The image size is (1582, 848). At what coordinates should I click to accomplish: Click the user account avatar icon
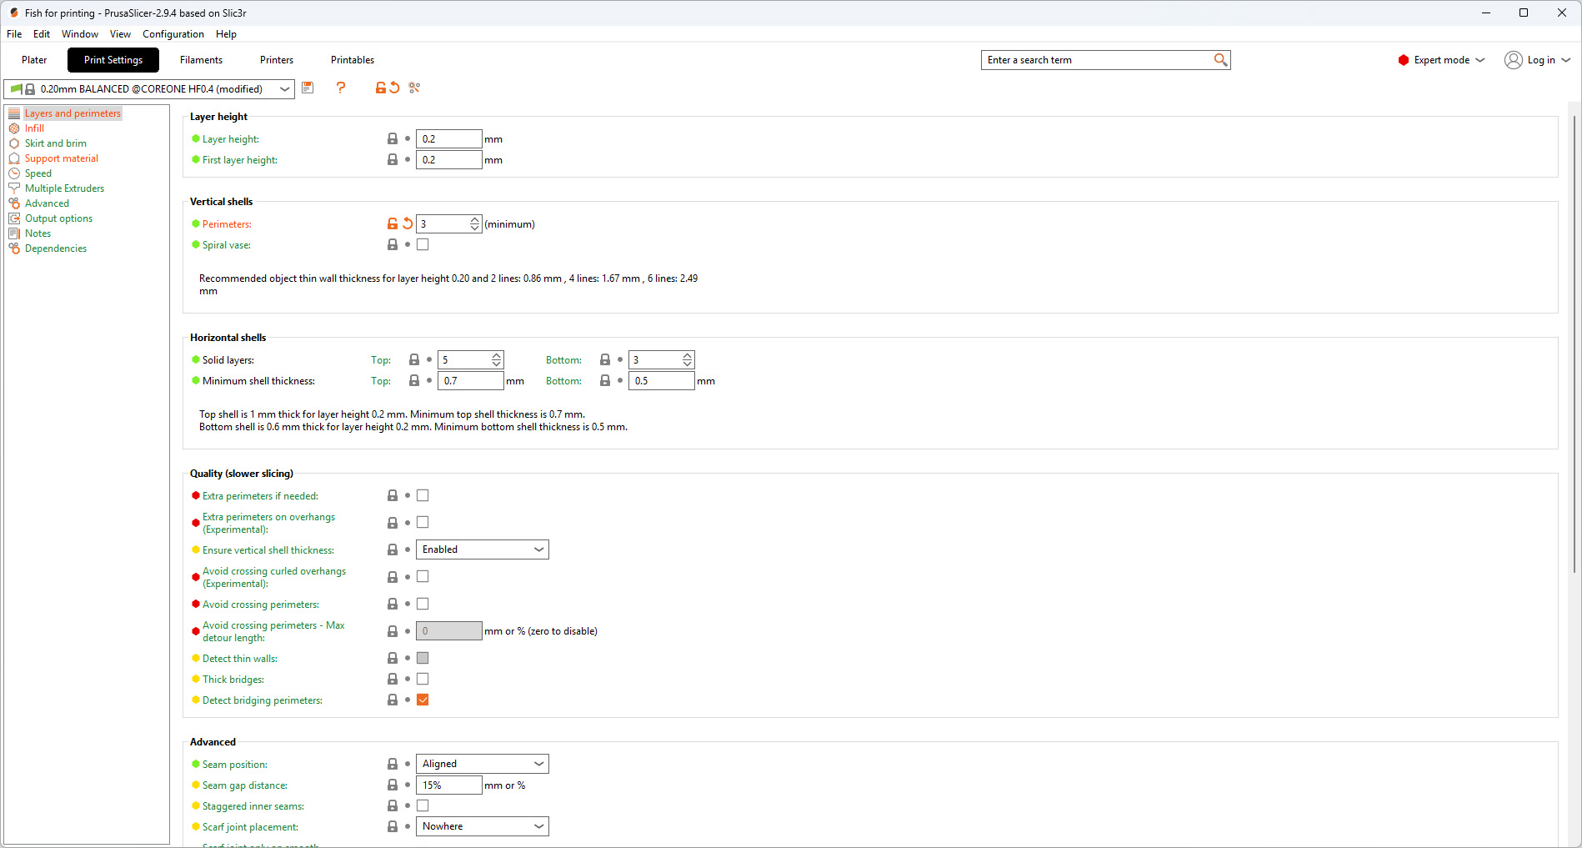click(1513, 60)
